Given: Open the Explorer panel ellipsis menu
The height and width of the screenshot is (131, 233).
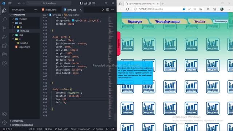Looking at the screenshot, I should 35,10.
